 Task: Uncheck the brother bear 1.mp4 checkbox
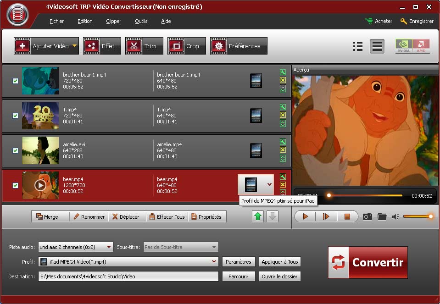(15, 81)
